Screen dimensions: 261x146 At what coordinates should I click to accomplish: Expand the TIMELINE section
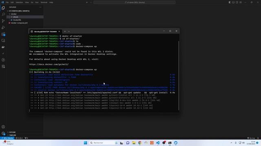point(13,135)
